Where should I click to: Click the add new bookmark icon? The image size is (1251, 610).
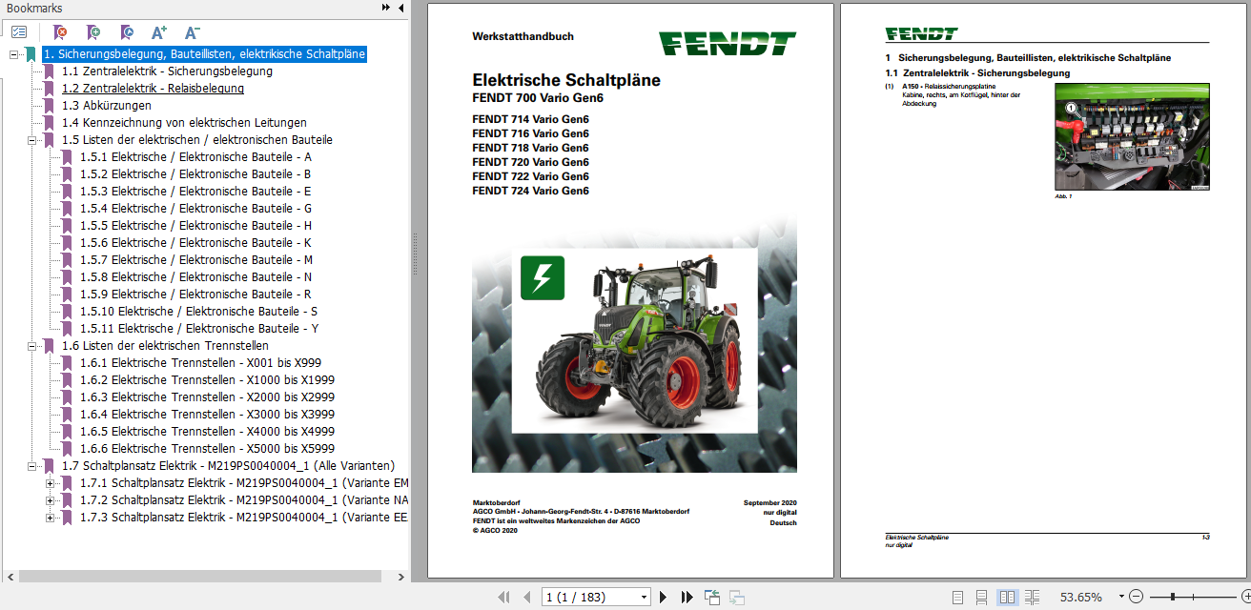92,31
